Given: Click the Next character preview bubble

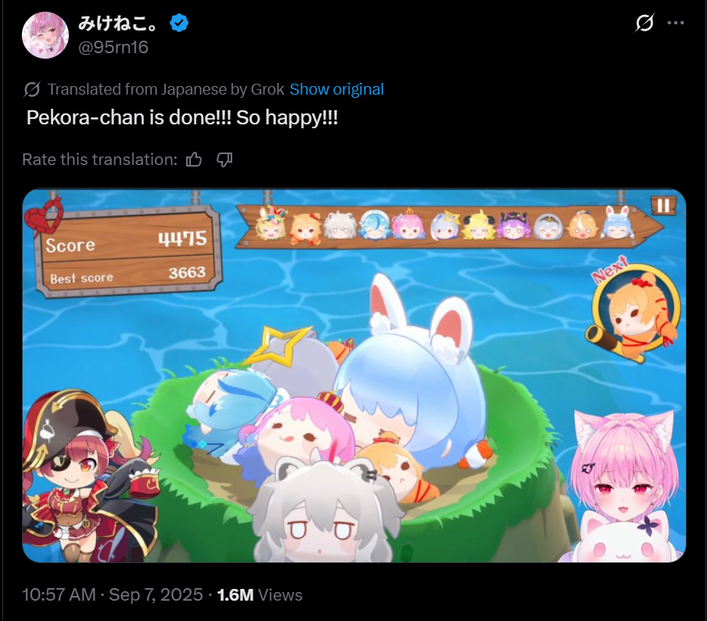Looking at the screenshot, I should pos(633,312).
